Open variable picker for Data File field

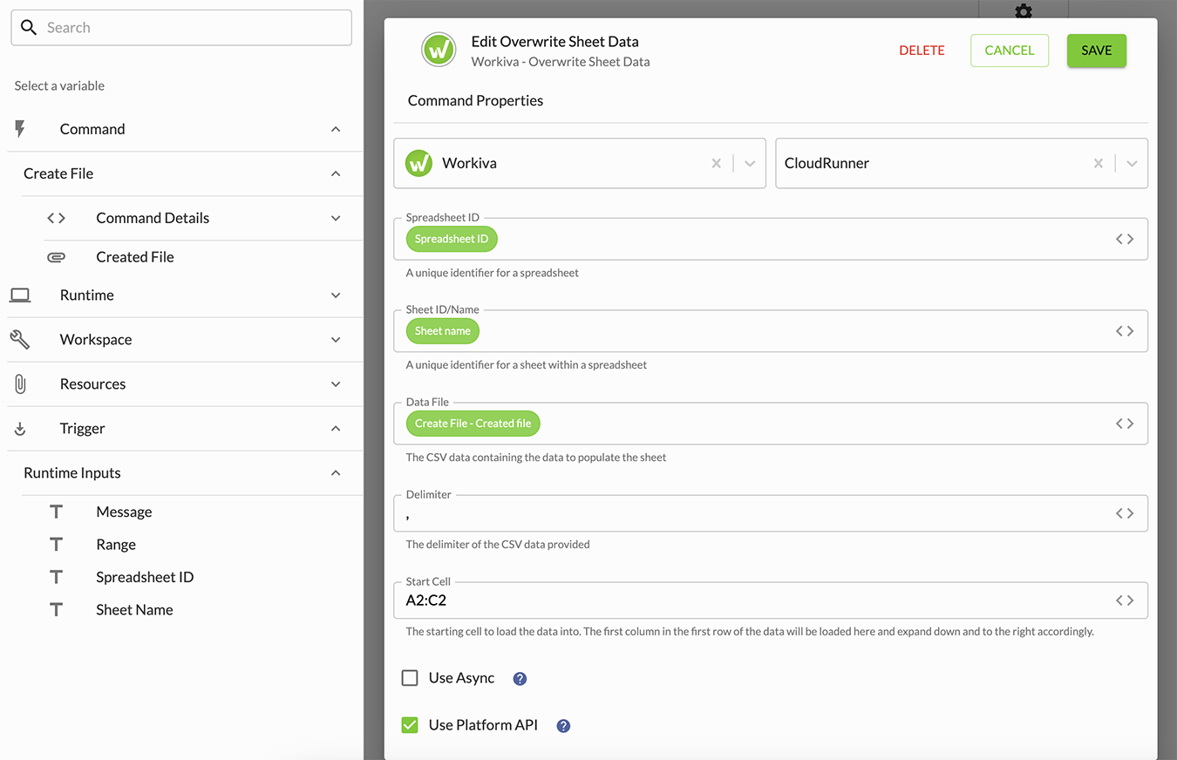1125,424
